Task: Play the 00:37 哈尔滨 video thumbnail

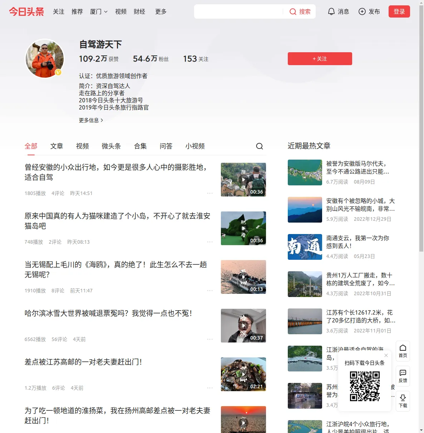Action: click(x=243, y=326)
